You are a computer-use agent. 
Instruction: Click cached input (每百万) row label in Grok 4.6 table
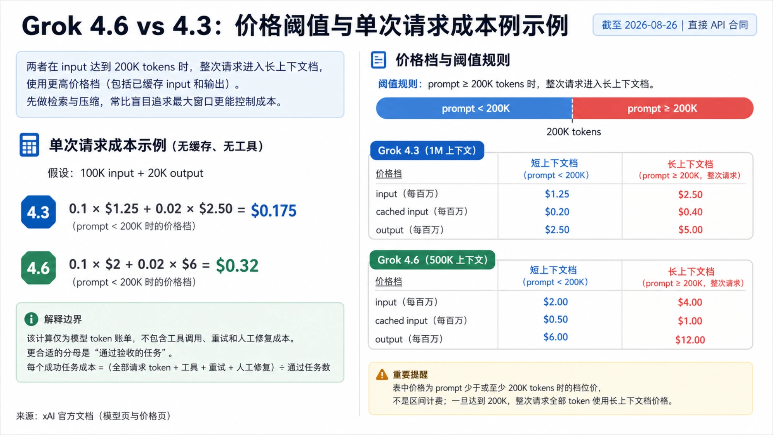tap(421, 321)
